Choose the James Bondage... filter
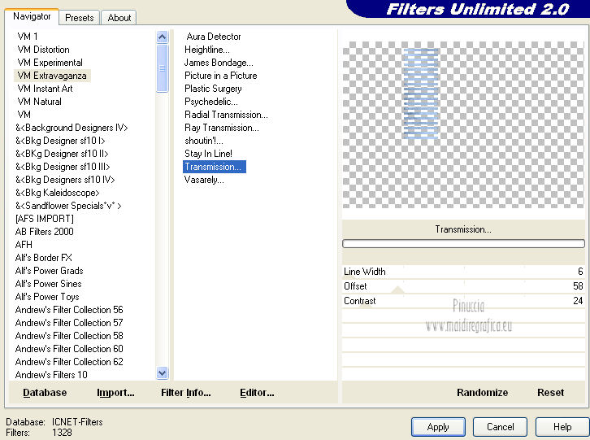 click(x=219, y=63)
